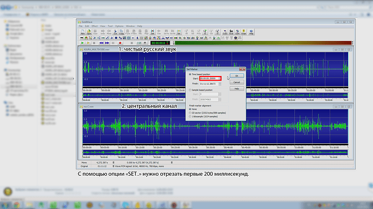
Task: Click the yellow play button
Action: [x=88, y=43]
